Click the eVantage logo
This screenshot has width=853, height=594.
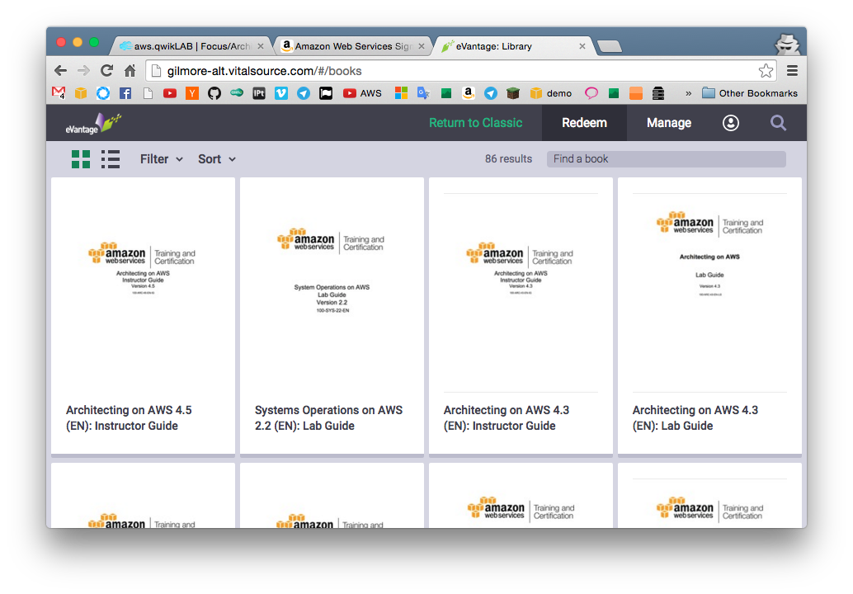coord(93,124)
